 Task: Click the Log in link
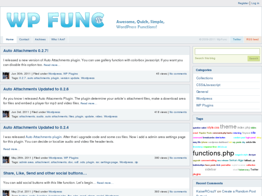coord(255,3)
